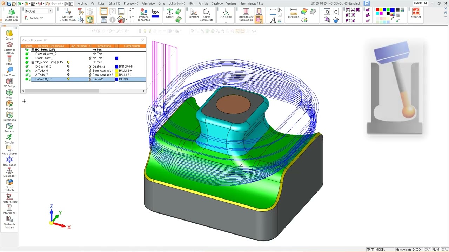Click the blue color box for Stock - cont._3
449x252 pixels.
[x=117, y=58]
